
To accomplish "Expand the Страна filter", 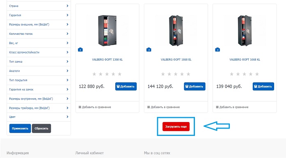I will click(39, 6).
